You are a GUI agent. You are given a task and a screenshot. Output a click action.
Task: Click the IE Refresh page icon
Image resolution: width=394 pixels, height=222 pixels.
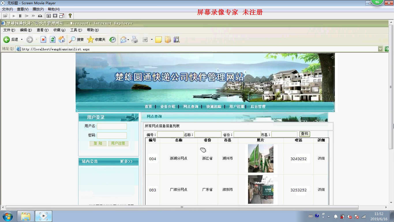point(52,40)
